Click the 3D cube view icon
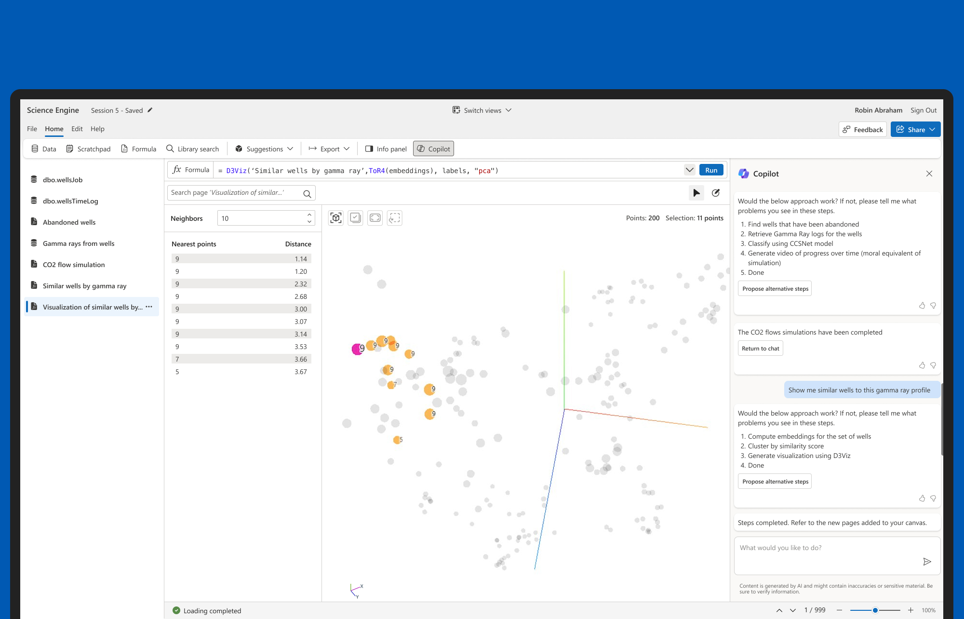 pyautogui.click(x=336, y=218)
